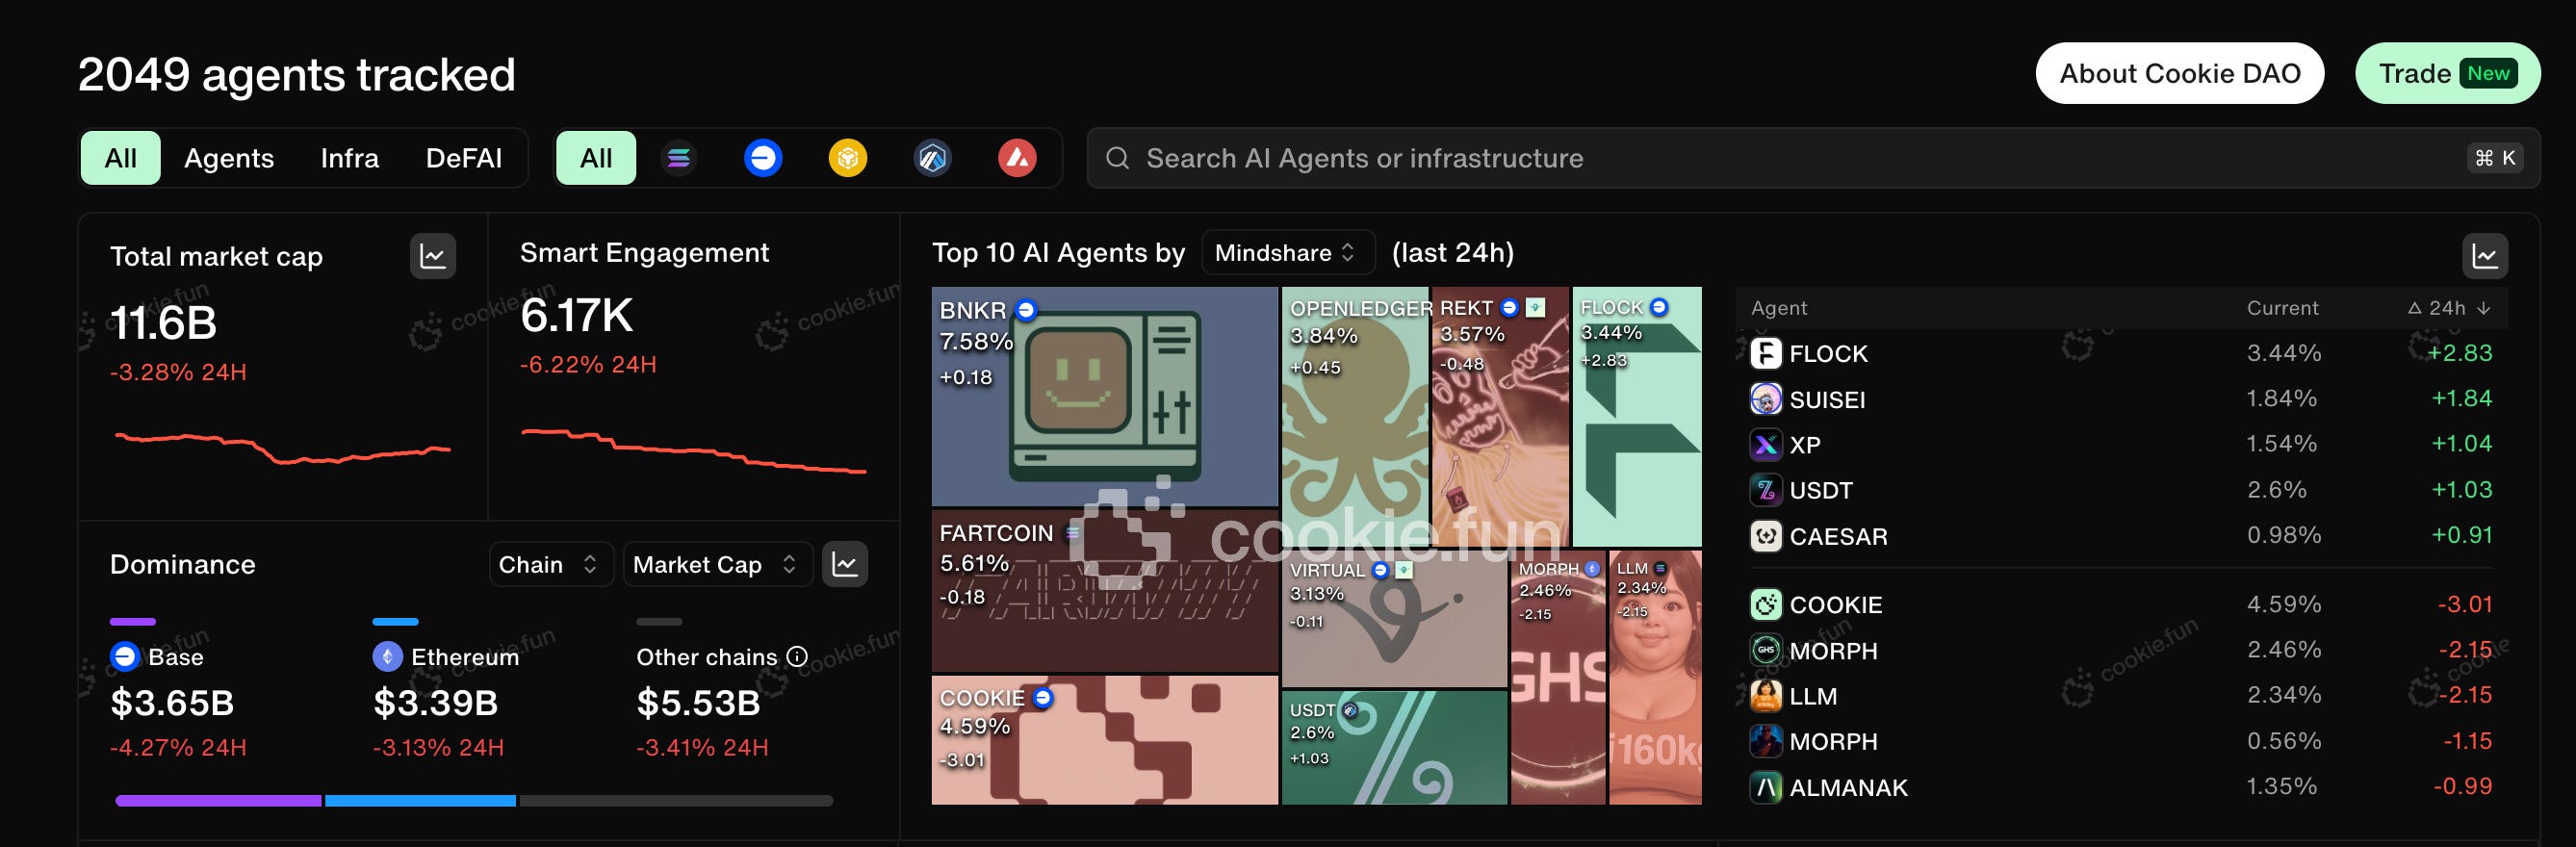This screenshot has height=847, width=2576.
Task: Click Agent column header
Action: click(1779, 308)
